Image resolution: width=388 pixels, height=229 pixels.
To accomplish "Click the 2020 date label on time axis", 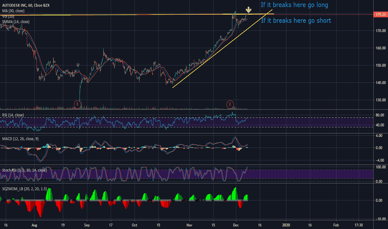I will 286,225.
